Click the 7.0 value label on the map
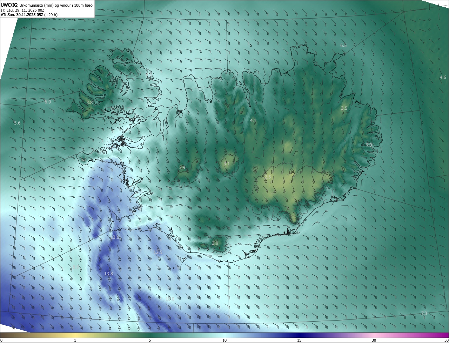Screen dimensions: 449x343 coord(369,145)
